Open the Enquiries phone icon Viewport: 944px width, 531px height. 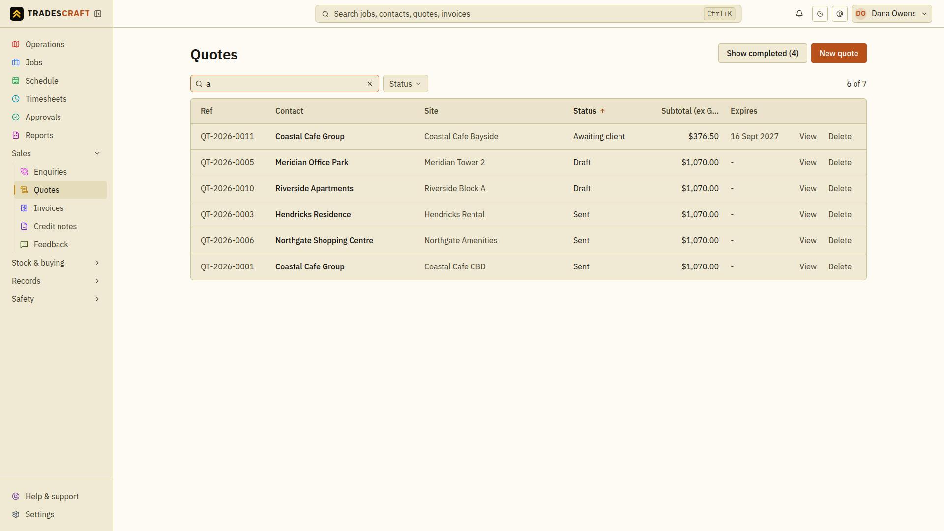pyautogui.click(x=24, y=172)
